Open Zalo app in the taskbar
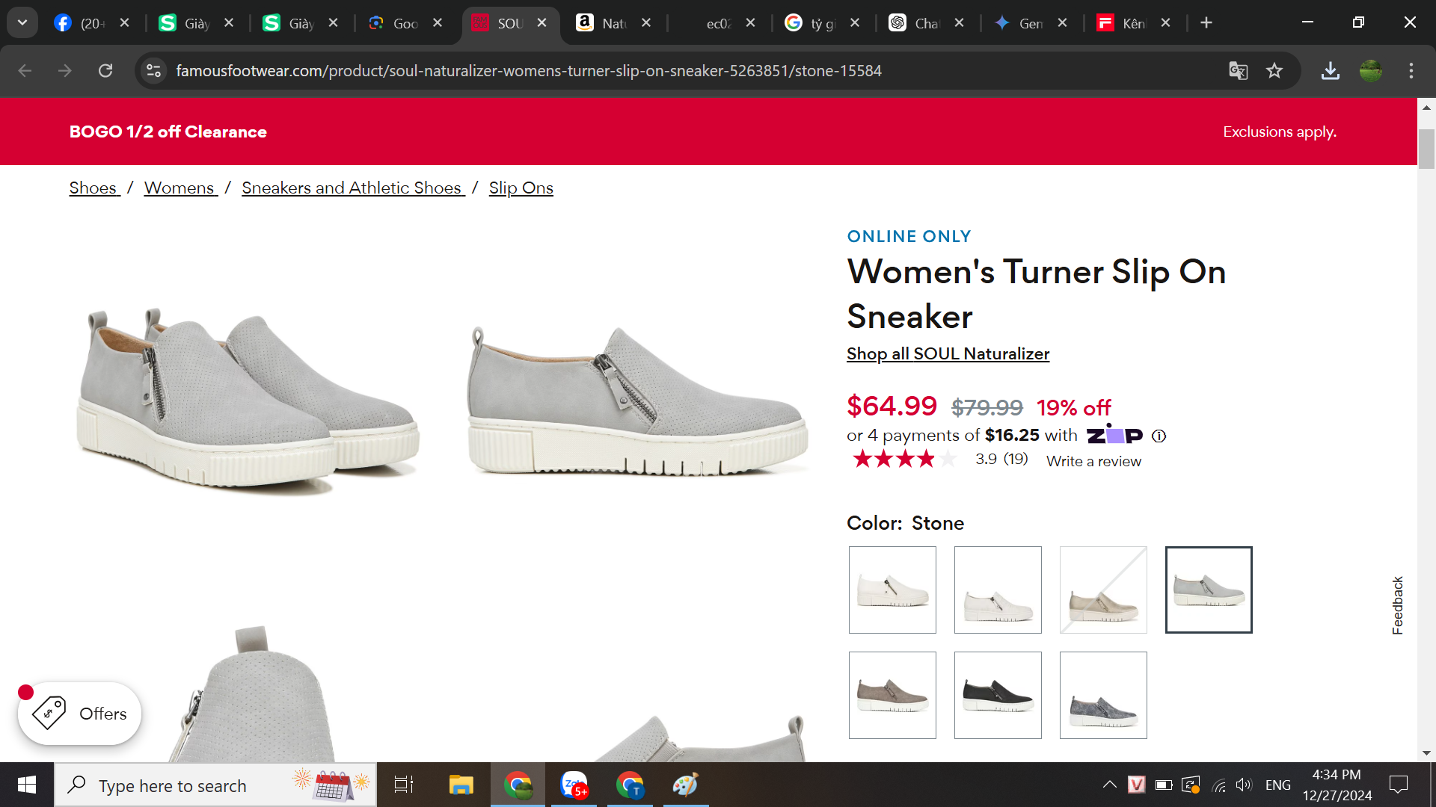 574,785
